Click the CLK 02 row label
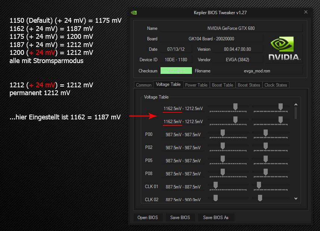320x231 pixels. click(152, 199)
